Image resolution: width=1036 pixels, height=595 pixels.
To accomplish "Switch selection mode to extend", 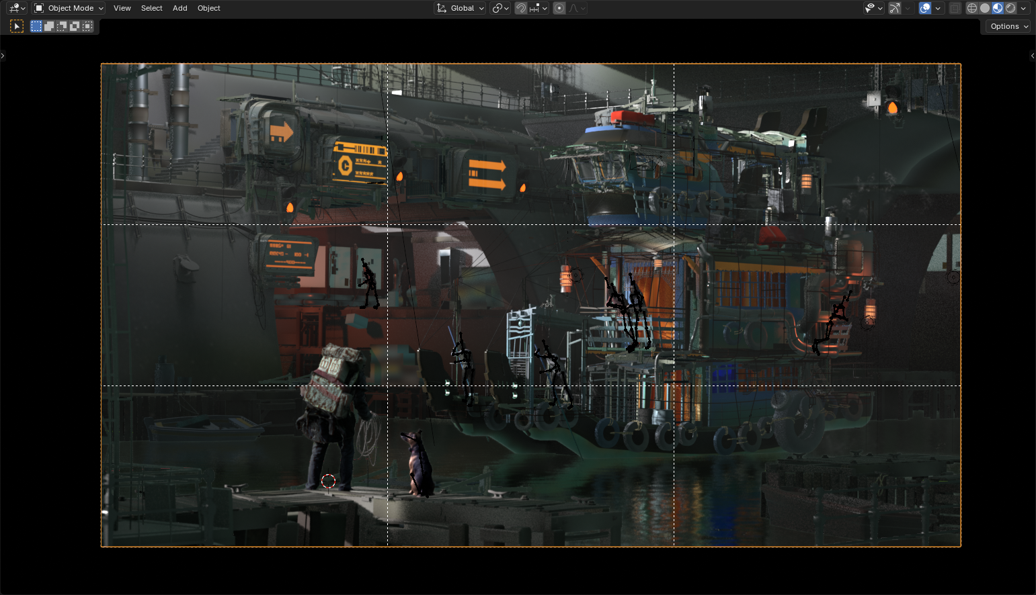I will click(x=49, y=26).
